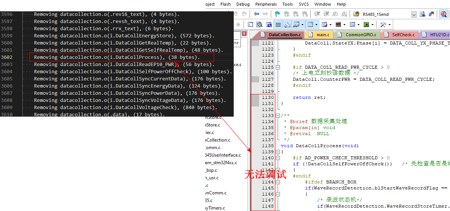The width and height of the screenshot is (450, 211).
Task: Toggle the Call Stack Window
Action: pyautogui.click(x=287, y=24)
